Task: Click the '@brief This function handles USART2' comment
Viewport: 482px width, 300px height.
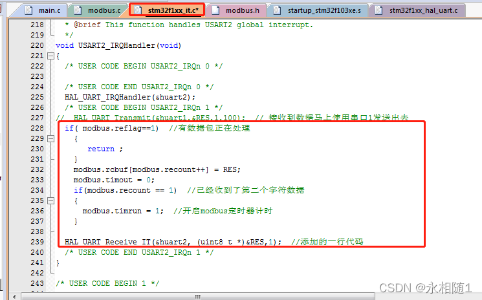Action: coord(189,25)
